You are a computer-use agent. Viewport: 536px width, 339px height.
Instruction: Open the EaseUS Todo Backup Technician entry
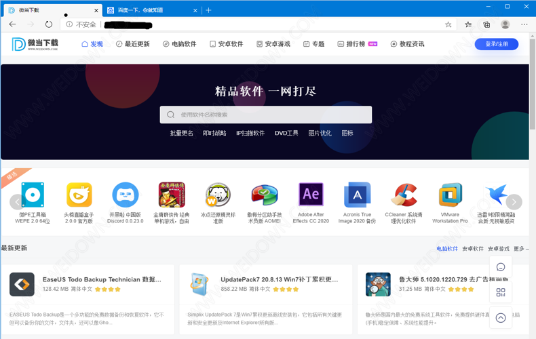click(102, 279)
